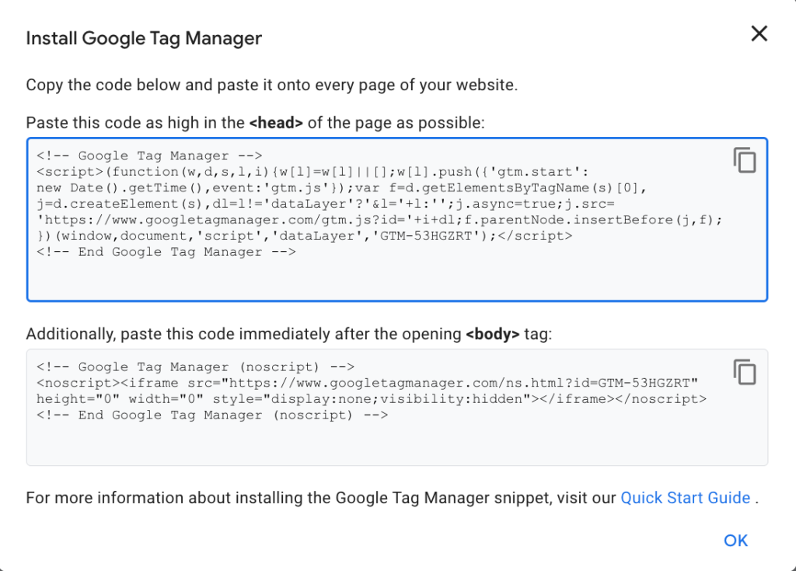
Task: Click the iframe height and style attributes line
Action: 371,399
